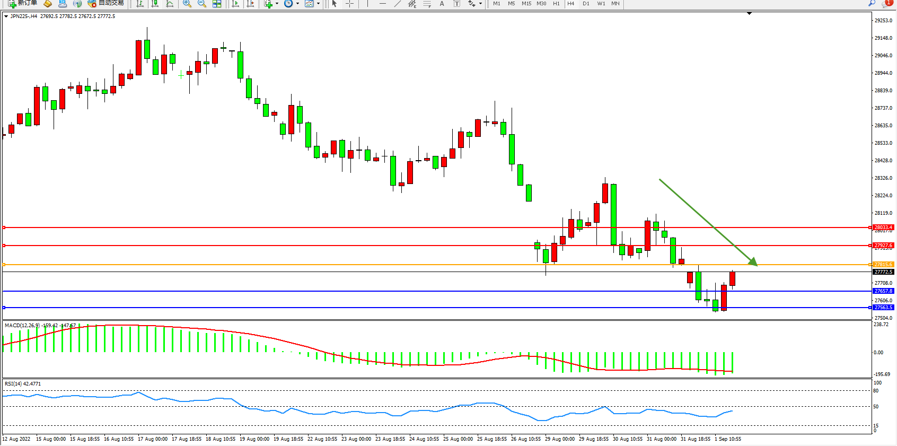Zoom in on the chart
Image resolution: width=897 pixels, height=446 pixels.
pos(187,4)
